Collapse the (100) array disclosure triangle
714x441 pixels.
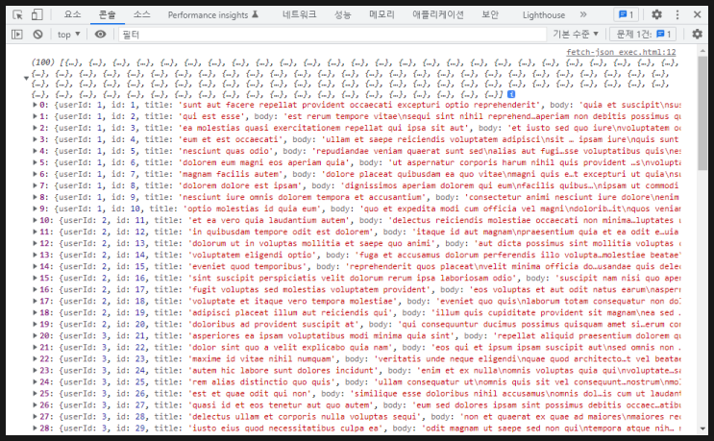26,78
